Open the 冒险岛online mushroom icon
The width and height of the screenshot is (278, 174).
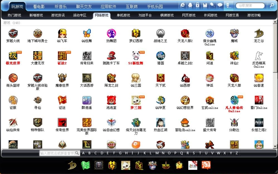pos(185,122)
